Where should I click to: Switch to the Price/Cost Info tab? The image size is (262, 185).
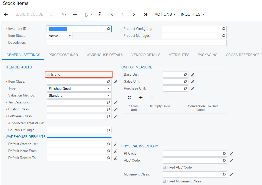(63, 55)
